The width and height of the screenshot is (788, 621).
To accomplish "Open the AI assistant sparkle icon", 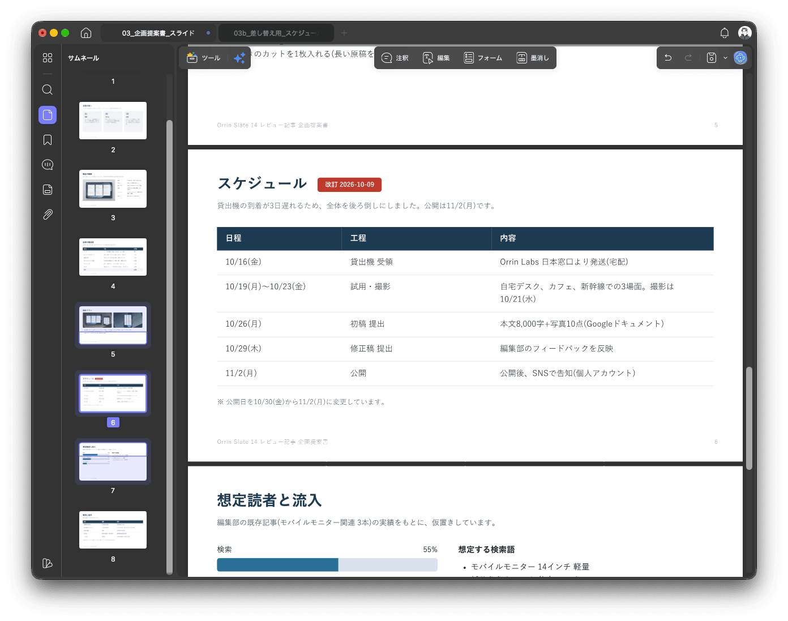I will (239, 58).
